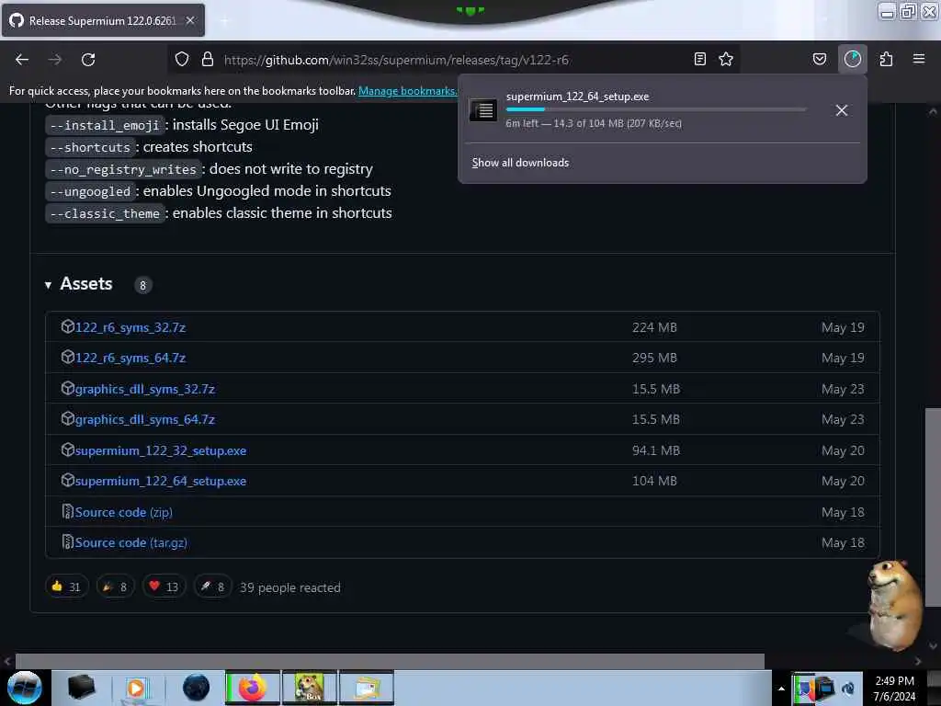
Task: Open the Windows Start orb
Action: click(x=25, y=688)
